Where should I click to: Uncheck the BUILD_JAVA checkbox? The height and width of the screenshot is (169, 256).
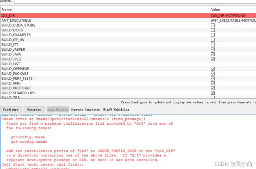click(213, 54)
